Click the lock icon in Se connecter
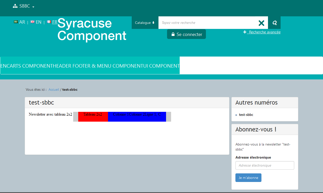 point(173,34)
